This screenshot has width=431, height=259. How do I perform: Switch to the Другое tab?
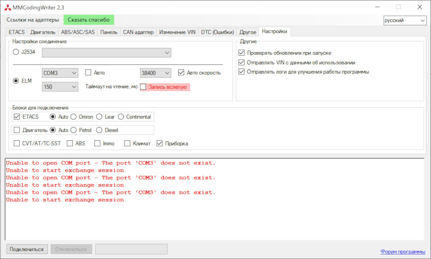tap(248, 32)
